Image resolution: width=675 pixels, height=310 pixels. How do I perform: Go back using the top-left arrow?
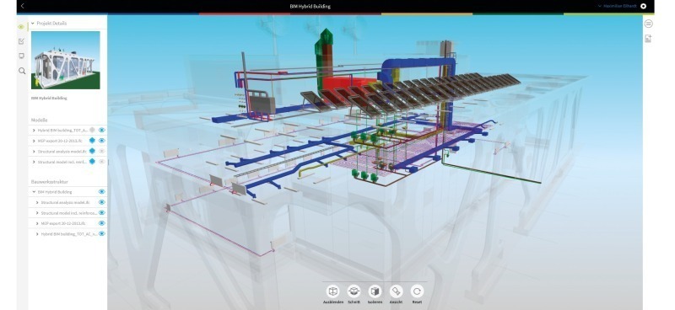pos(23,6)
